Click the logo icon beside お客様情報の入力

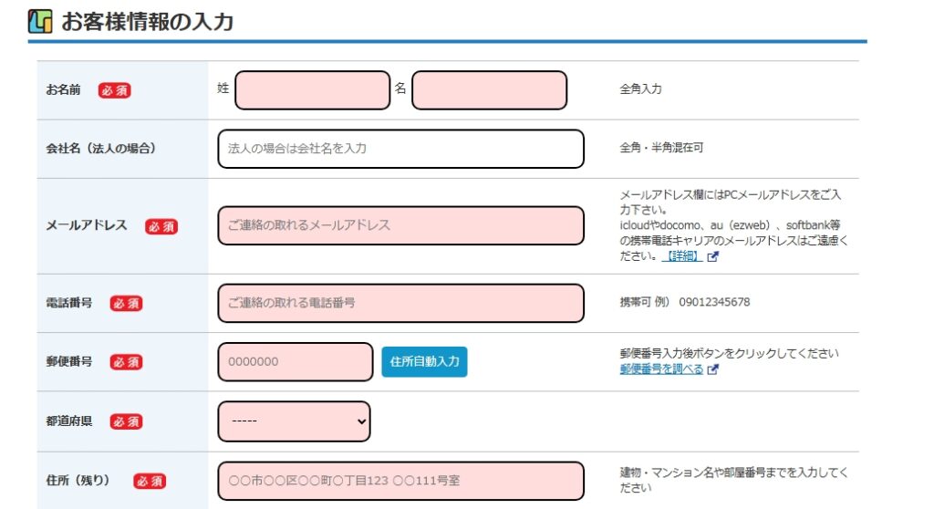click(40, 22)
